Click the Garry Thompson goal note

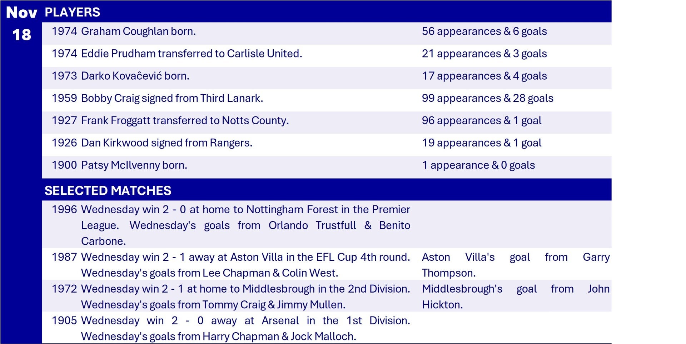coord(516,265)
